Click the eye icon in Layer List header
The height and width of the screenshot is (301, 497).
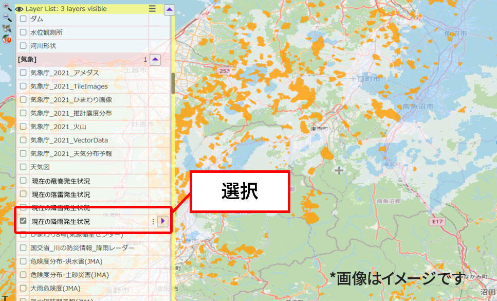point(20,8)
